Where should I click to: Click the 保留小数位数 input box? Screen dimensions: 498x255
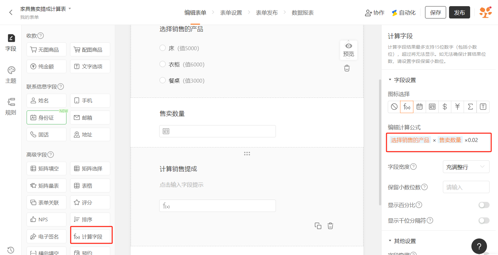click(x=466, y=187)
